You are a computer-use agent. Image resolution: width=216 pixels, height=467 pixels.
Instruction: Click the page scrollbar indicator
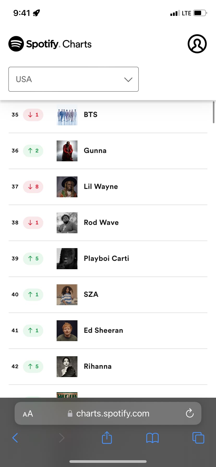[214, 112]
